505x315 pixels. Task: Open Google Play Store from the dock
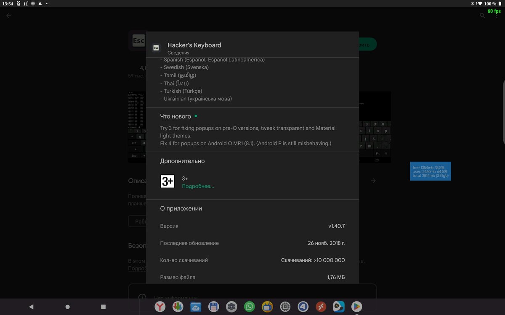(x=356, y=307)
